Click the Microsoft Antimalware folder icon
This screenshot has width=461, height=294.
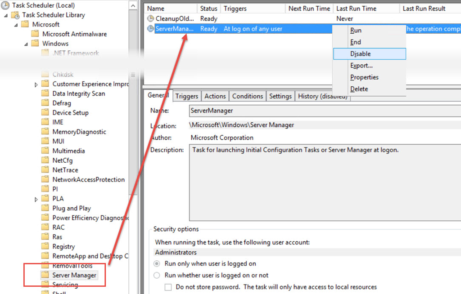click(x=35, y=34)
